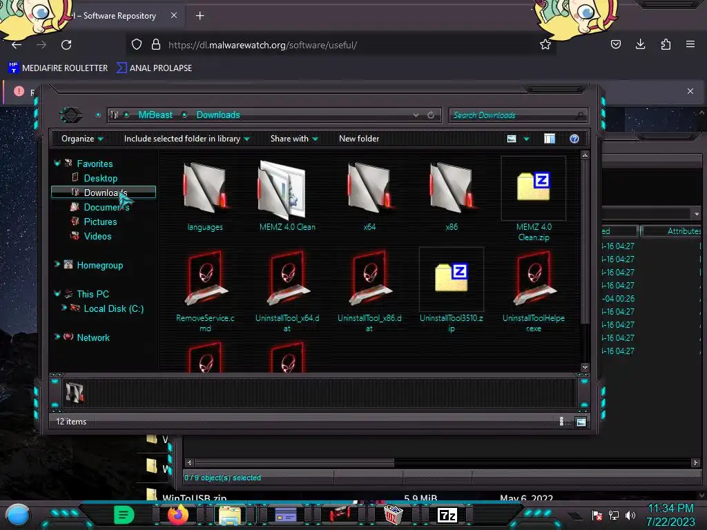Click the site security lock icon
This screenshot has width=707, height=530.
pos(155,44)
